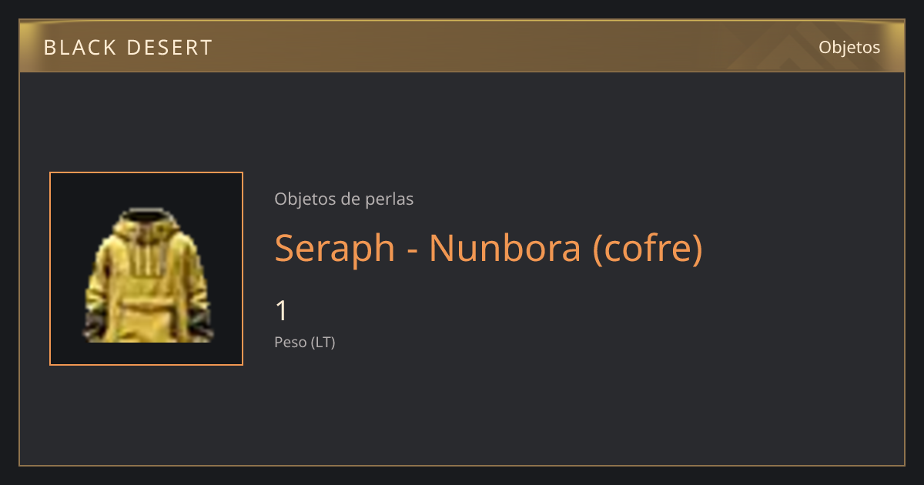Click the front pocket on the hoodie icon
The image size is (924, 485).
[x=147, y=318]
